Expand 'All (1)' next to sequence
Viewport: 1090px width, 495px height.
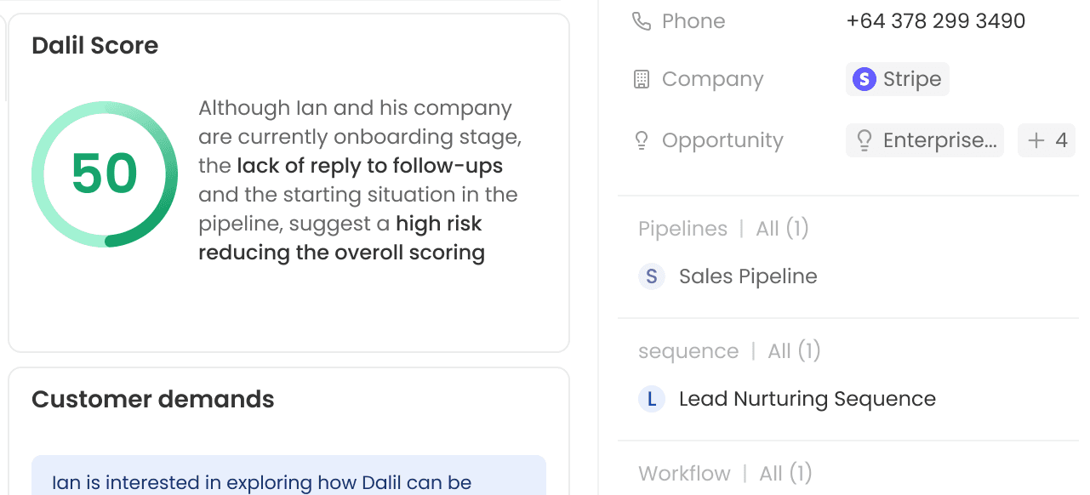coord(793,350)
